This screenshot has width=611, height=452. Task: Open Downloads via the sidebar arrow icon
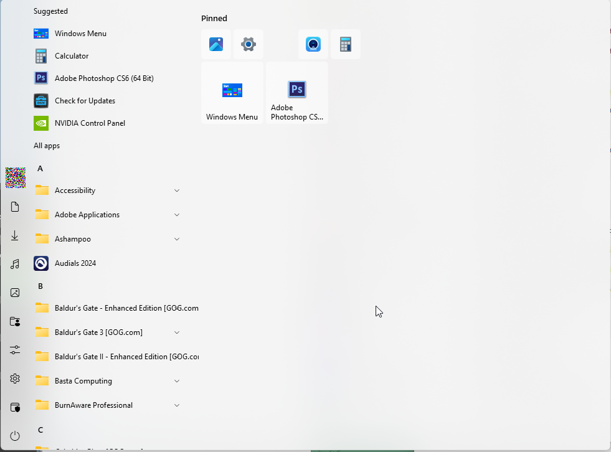point(15,235)
